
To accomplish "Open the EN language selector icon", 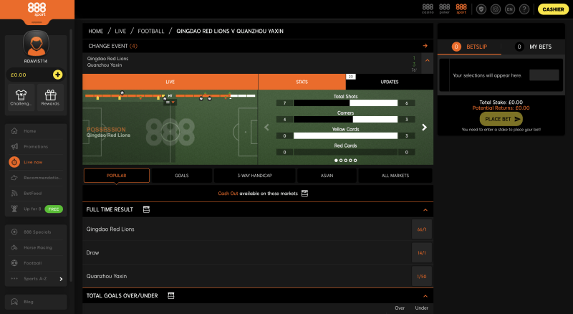I will (510, 9).
